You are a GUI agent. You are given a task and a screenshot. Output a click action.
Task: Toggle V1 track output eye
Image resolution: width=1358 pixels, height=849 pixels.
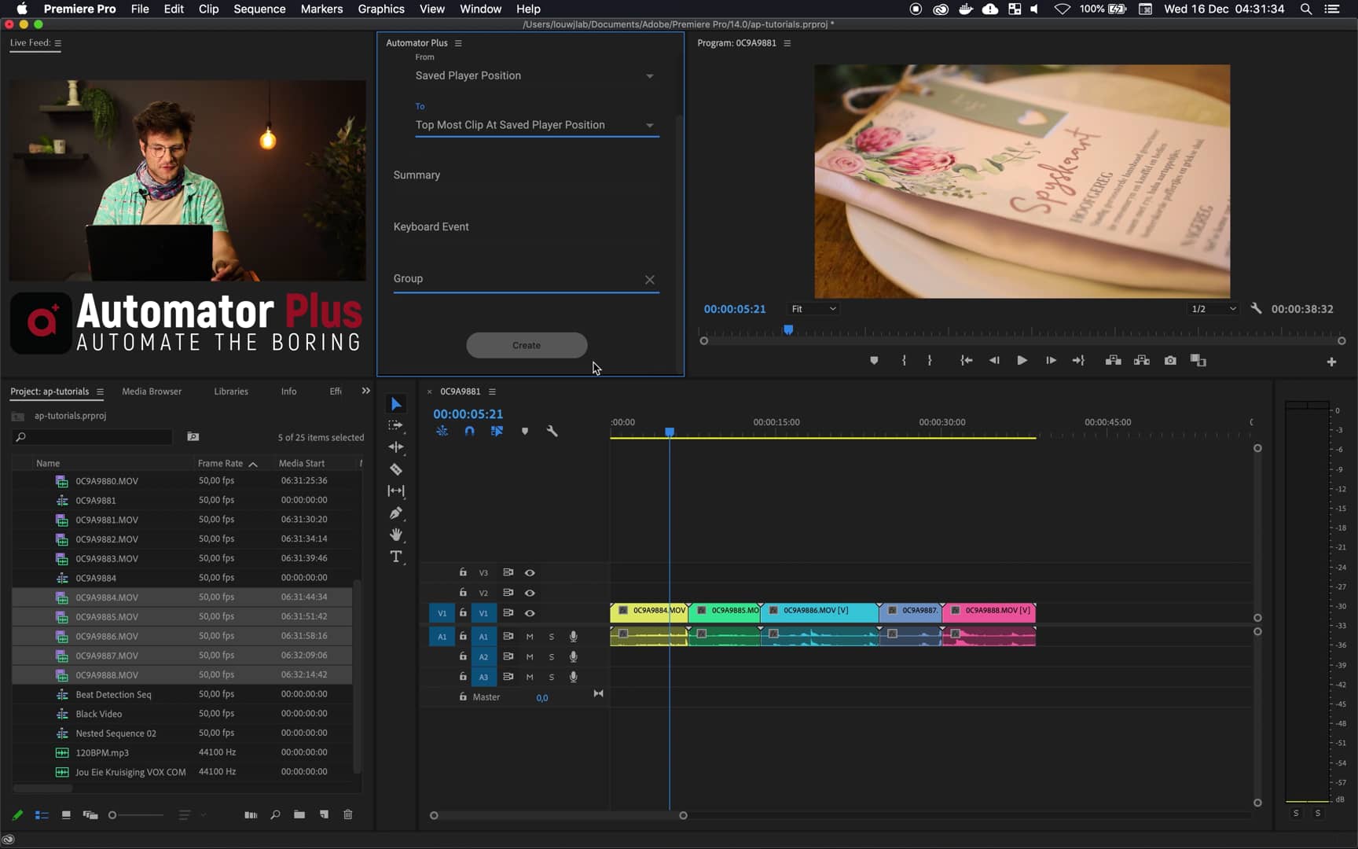click(x=530, y=613)
